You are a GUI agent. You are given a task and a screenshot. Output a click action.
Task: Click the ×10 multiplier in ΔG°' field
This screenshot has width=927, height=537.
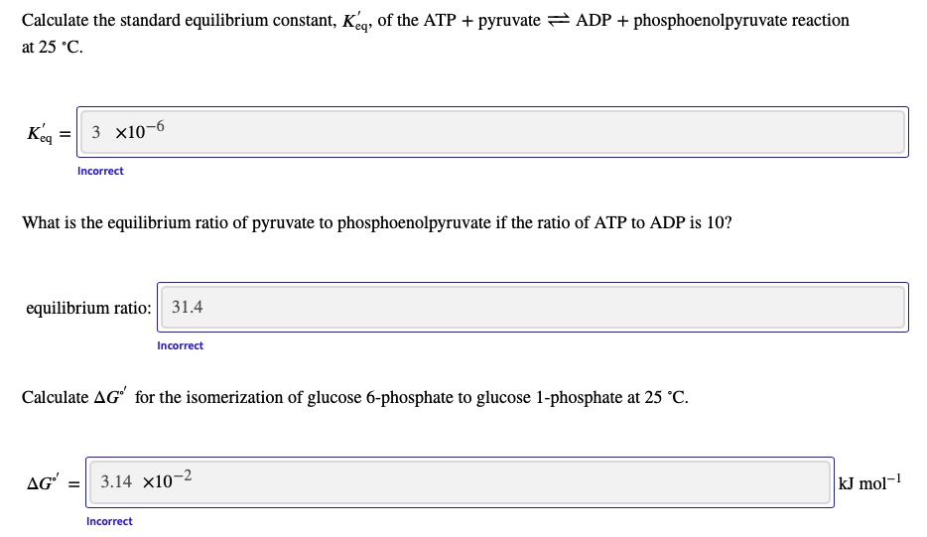pos(157,482)
